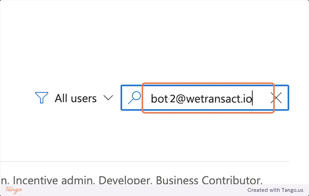Expand the All users chevron arrow
Image resolution: width=309 pixels, height=196 pixels.
click(108, 98)
